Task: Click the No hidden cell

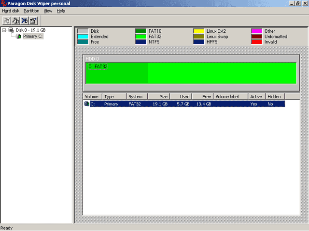Action: coord(270,104)
